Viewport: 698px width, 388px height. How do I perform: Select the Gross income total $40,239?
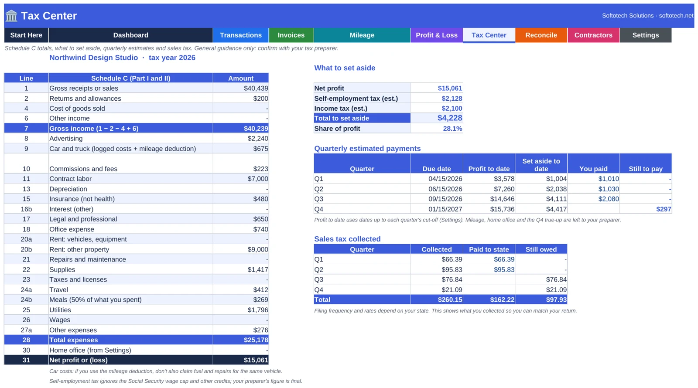click(241, 129)
